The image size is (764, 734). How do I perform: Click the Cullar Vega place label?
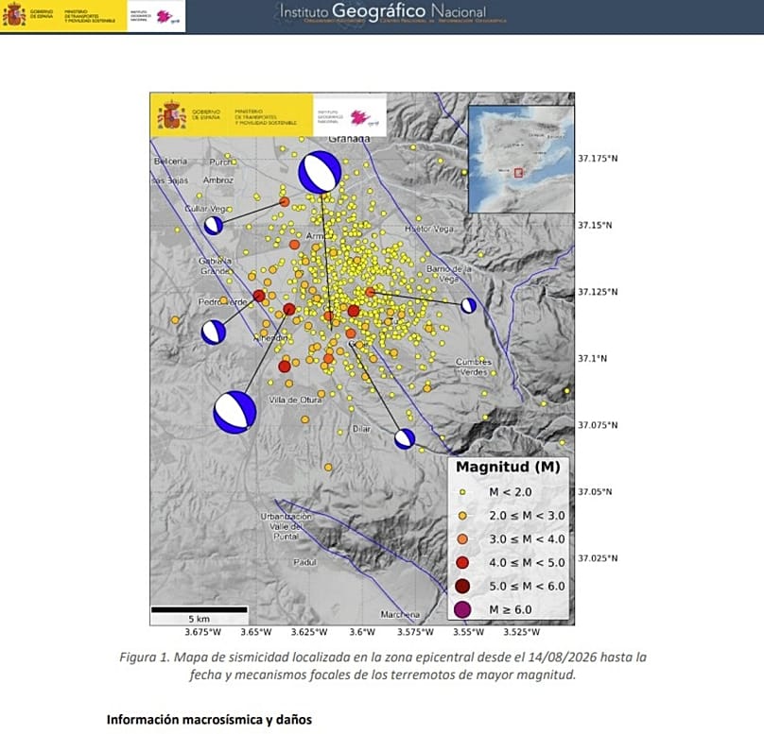pyautogui.click(x=205, y=209)
